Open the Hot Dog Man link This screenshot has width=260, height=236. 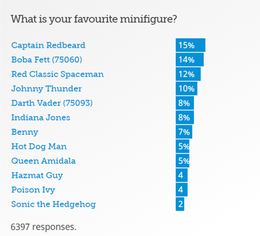coord(39,147)
